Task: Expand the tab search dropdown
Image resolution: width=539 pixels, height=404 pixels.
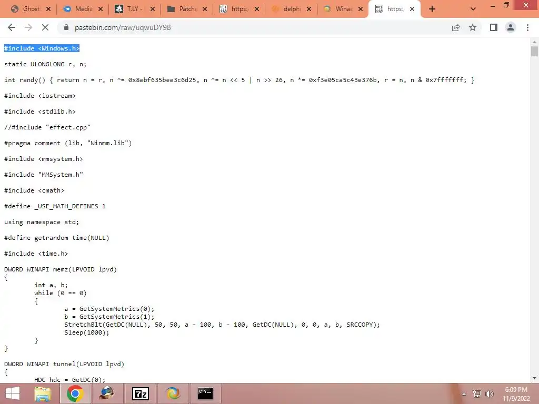Action: (473, 9)
